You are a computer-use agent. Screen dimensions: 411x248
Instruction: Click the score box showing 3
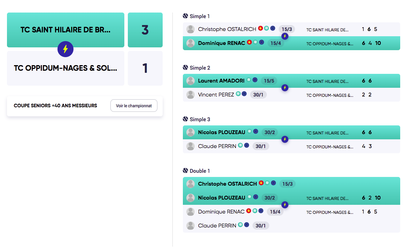point(145,30)
